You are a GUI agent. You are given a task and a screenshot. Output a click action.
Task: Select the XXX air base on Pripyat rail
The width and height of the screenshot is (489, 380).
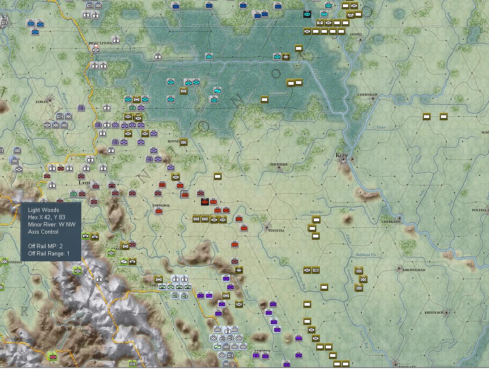[x=158, y=56]
